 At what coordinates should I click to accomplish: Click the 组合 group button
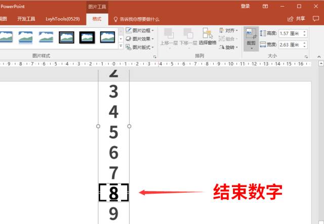pyautogui.click(x=228, y=39)
